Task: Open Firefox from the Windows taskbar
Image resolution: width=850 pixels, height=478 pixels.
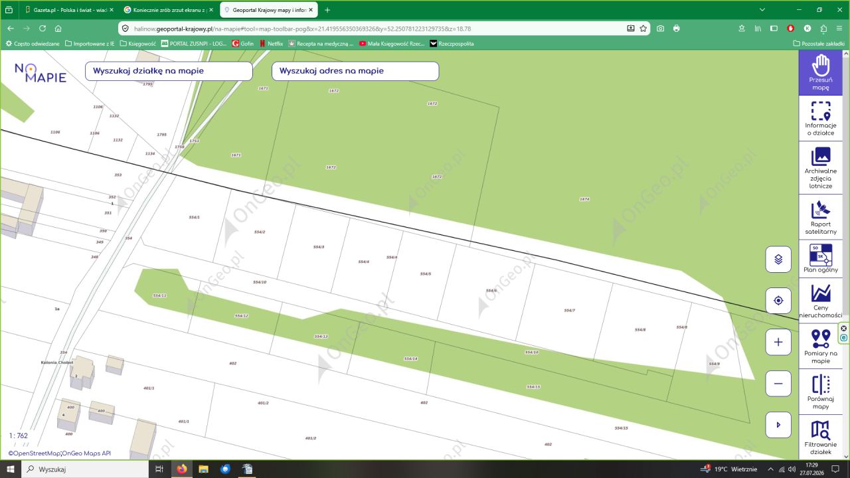Action: point(182,469)
